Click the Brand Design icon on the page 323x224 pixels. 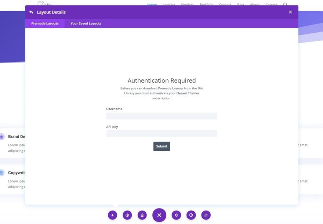[1, 137]
